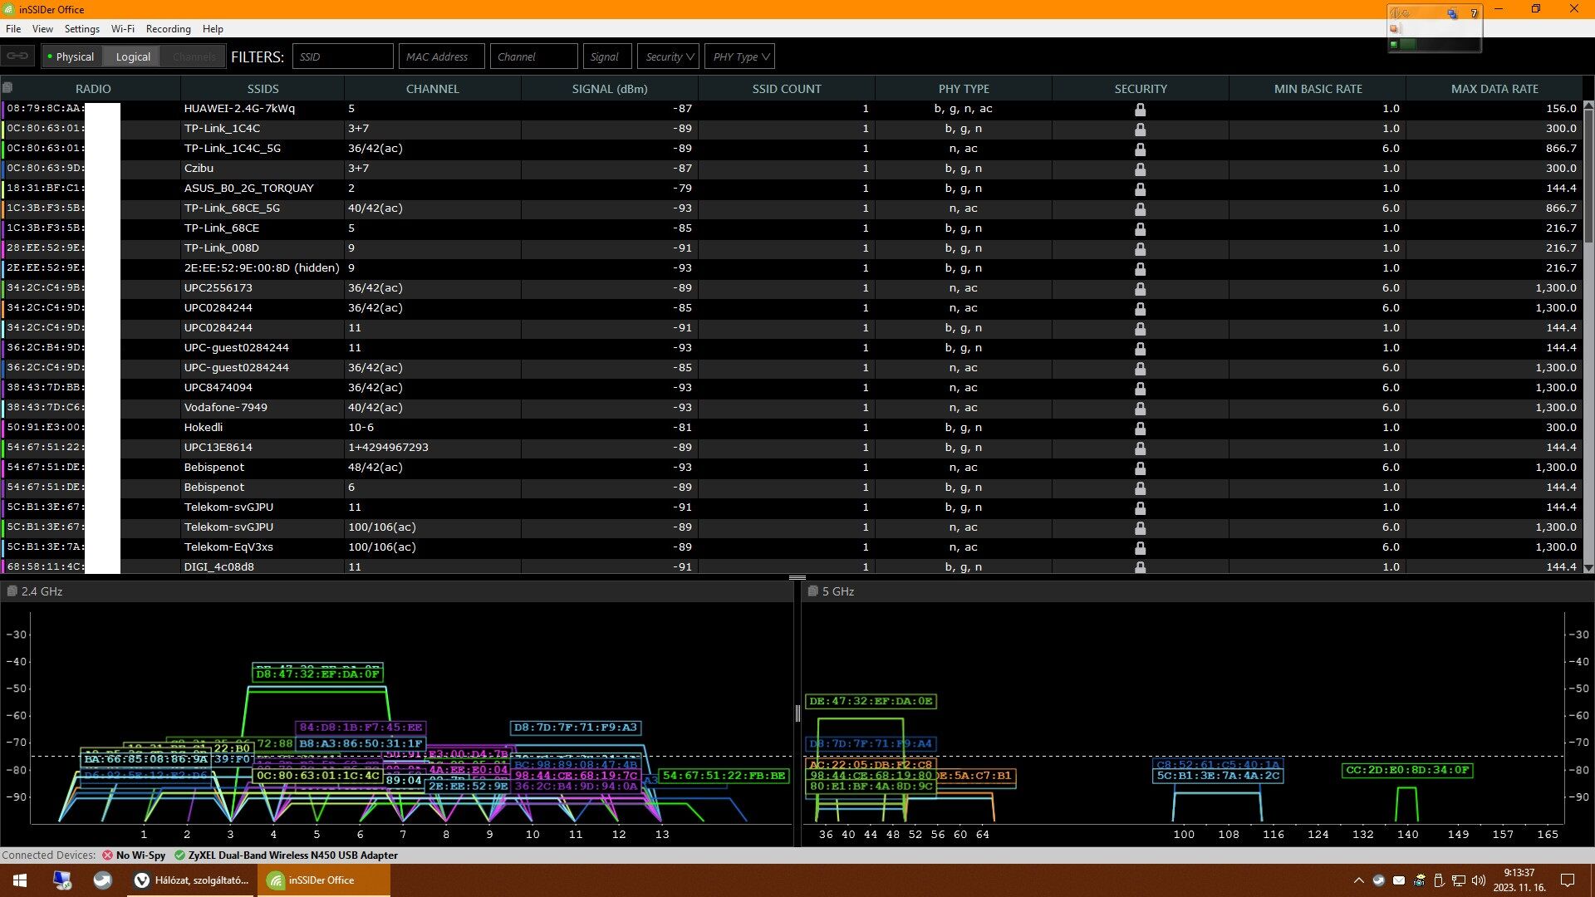Click the horizontal splitter handle below table

click(797, 577)
